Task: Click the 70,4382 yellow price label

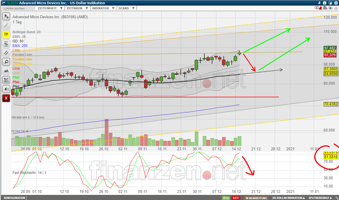Action: point(331,104)
